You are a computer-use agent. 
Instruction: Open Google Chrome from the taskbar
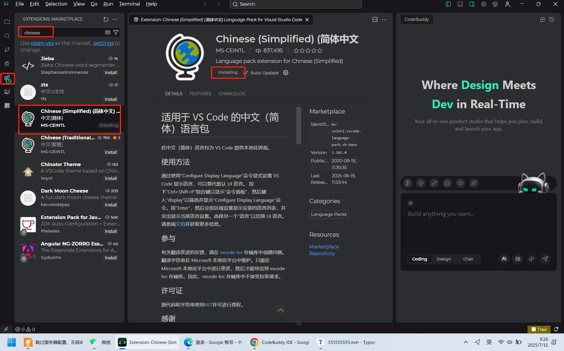[x=280, y=342]
